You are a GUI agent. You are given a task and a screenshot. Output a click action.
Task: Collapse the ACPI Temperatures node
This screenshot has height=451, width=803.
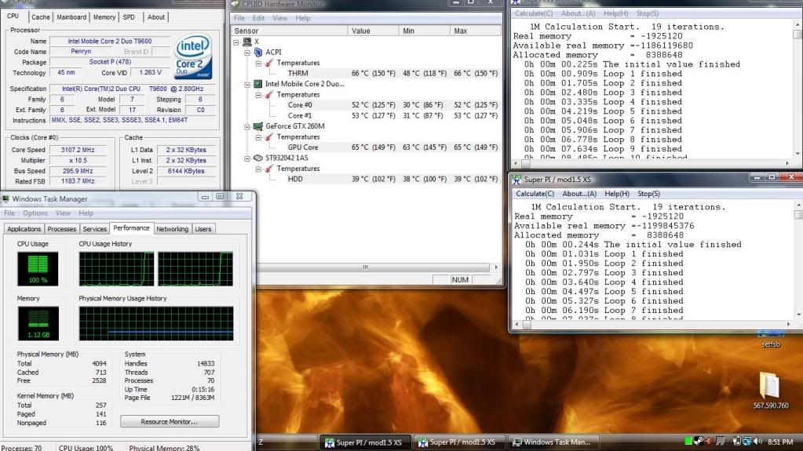pyautogui.click(x=258, y=63)
